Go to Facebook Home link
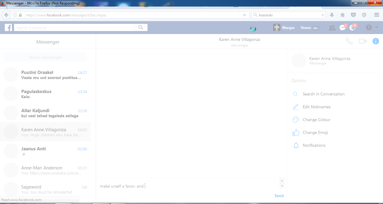Screen dimensions: 383x204 pos(306,27)
